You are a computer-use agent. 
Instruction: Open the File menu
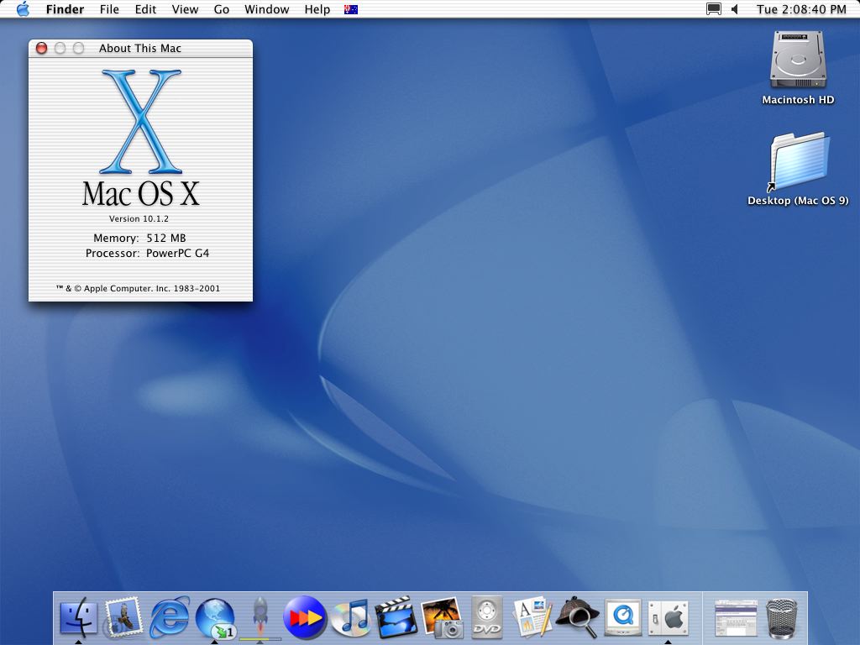click(109, 9)
